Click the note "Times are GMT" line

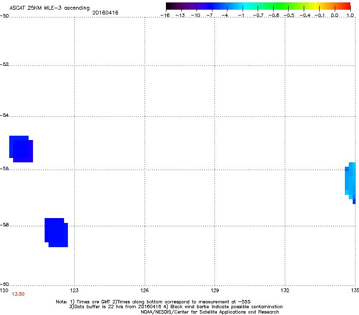pyautogui.click(x=153, y=302)
